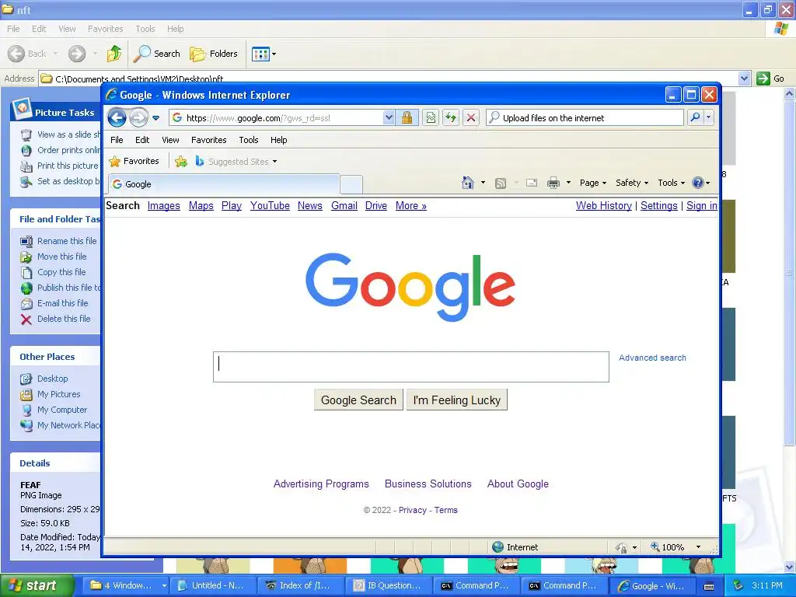Screen dimensions: 796x597
Task: Click the Refresh icon in Internet Explorer
Action: pyautogui.click(x=451, y=118)
